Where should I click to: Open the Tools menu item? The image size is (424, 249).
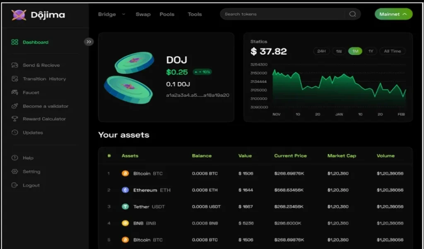pyautogui.click(x=195, y=14)
